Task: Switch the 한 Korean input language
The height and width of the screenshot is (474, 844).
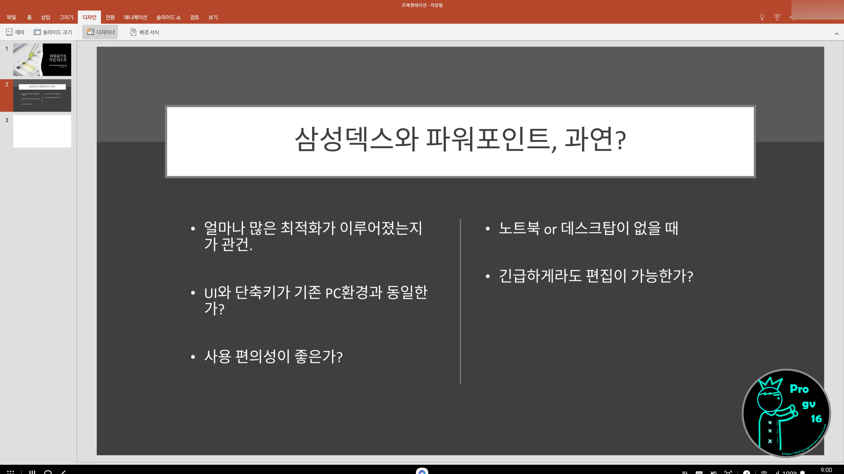Action: pyautogui.click(x=684, y=473)
